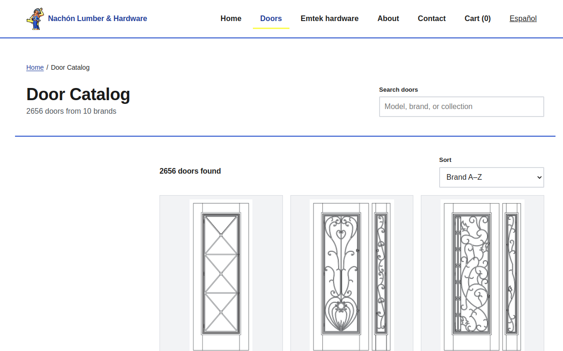This screenshot has width=563, height=351.
Task: Open the Sort dropdown showing Brand A–Z
Action: (492, 177)
